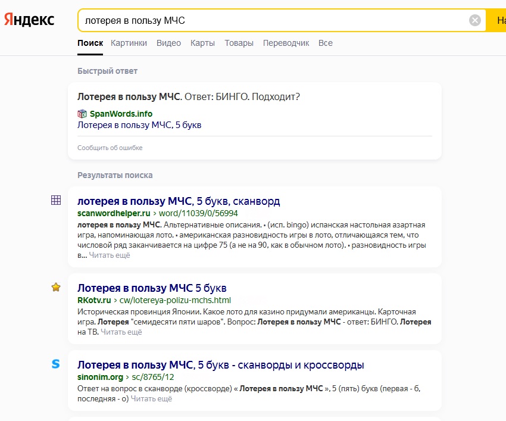Follow link Лотерея в пользу МЧС, 5 букв
Screen dimensions: 506x421
pyautogui.click(x=139, y=125)
